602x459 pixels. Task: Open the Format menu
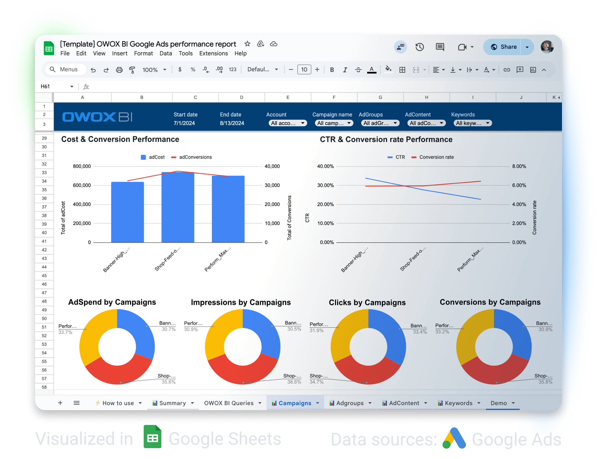143,54
